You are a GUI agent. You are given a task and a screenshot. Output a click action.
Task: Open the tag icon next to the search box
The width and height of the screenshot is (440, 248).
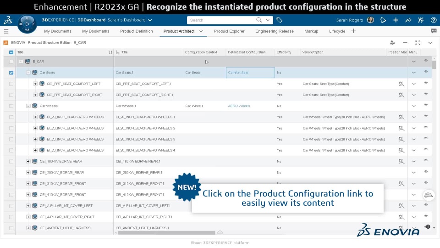[279, 20]
